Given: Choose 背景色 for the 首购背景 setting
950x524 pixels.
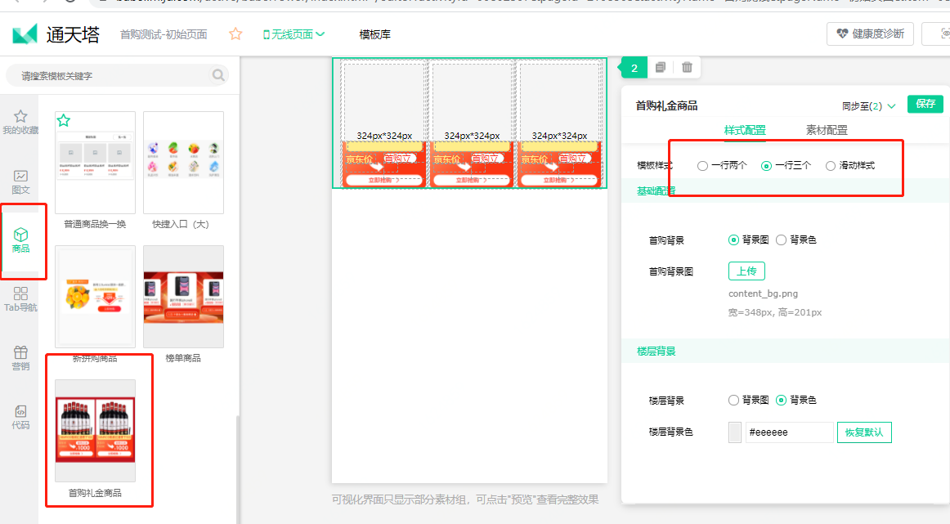Looking at the screenshot, I should tap(783, 240).
